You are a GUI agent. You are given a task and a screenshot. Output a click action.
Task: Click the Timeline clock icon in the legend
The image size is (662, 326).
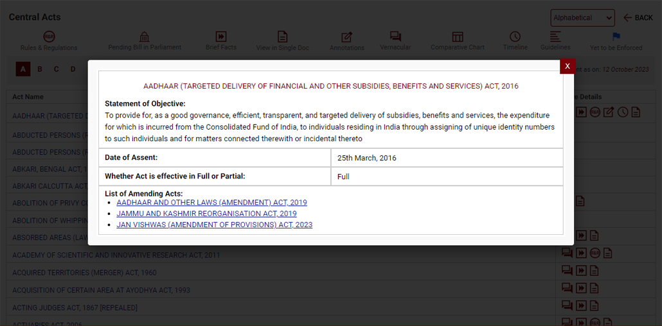515,37
